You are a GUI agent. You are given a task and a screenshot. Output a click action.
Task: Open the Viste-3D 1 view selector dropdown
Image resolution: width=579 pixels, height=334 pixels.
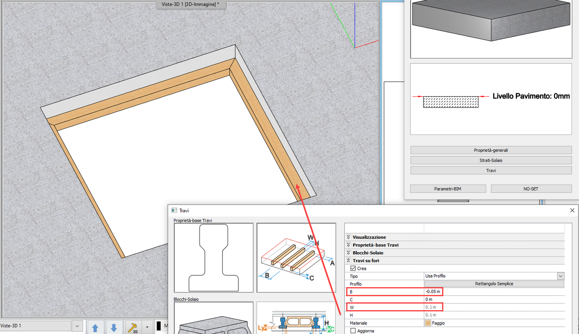(77, 326)
